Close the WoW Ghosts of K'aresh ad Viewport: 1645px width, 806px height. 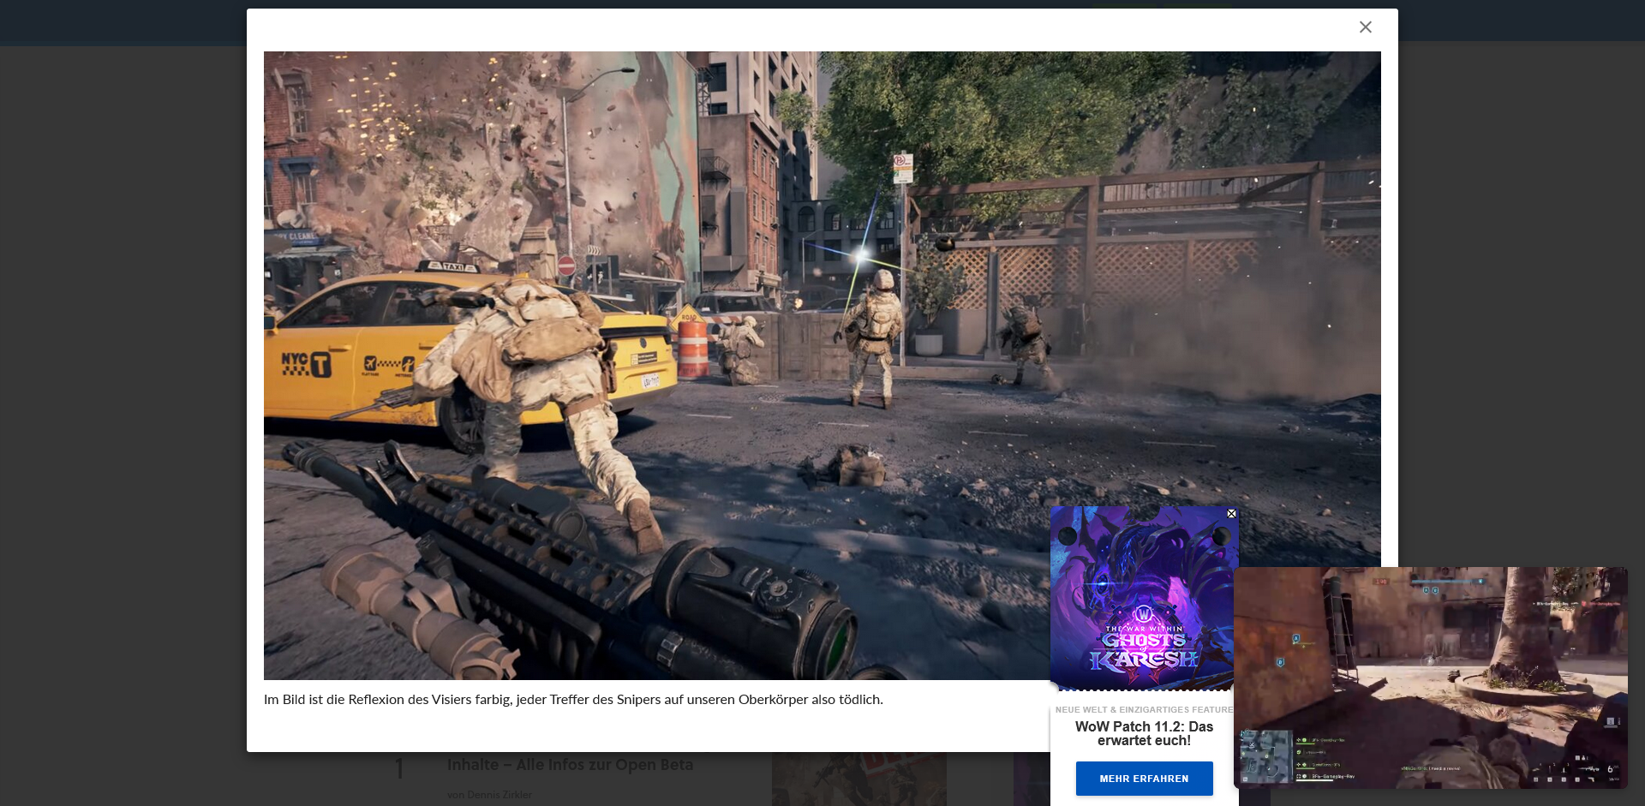click(x=1231, y=514)
